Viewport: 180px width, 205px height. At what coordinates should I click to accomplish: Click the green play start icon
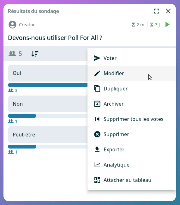point(167,24)
